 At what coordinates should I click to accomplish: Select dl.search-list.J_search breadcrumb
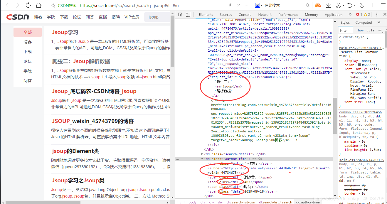click(275, 202)
